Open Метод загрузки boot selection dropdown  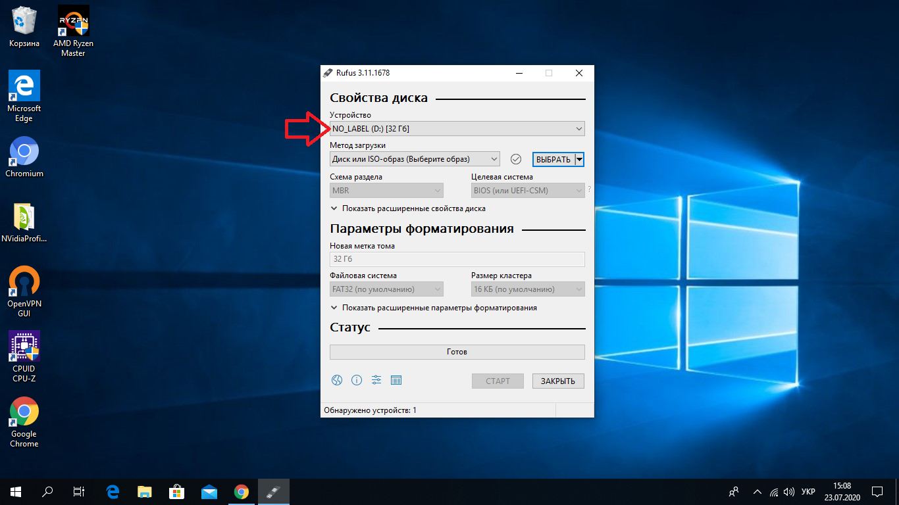point(415,159)
